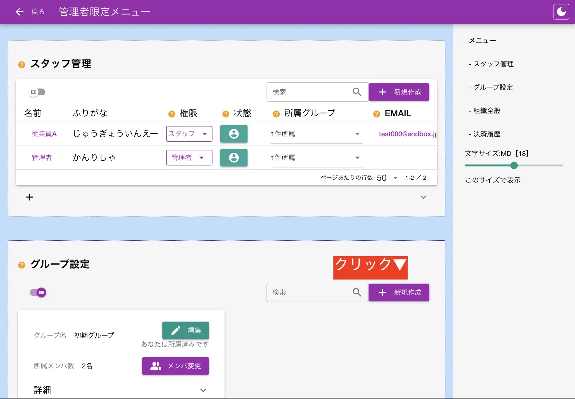Click the 新規作成 button in group settings
The height and width of the screenshot is (399, 575).
point(399,292)
